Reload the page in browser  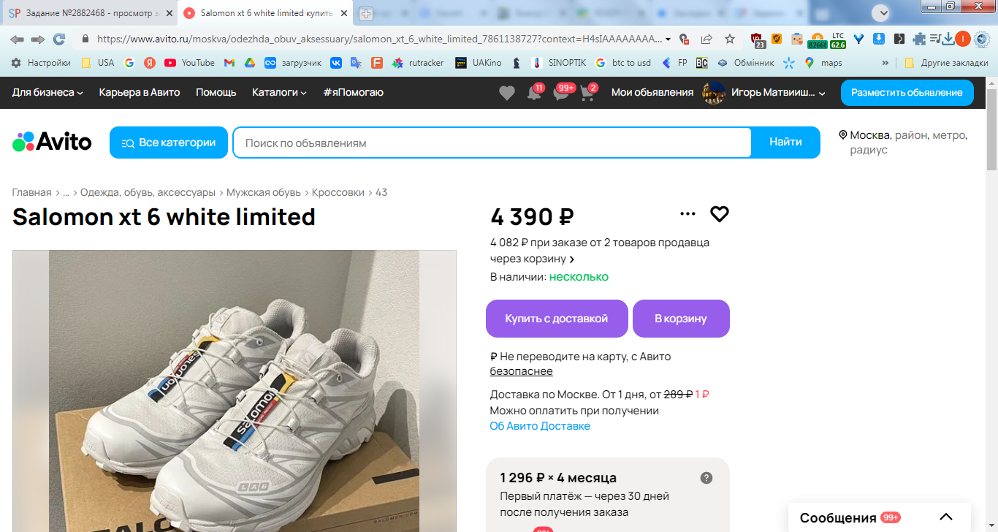point(59,39)
